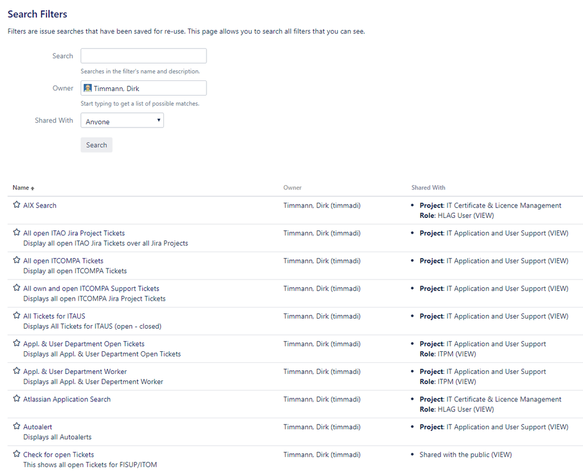Favorite the All open ITAO Jira Project Tickets filter

tap(16, 232)
